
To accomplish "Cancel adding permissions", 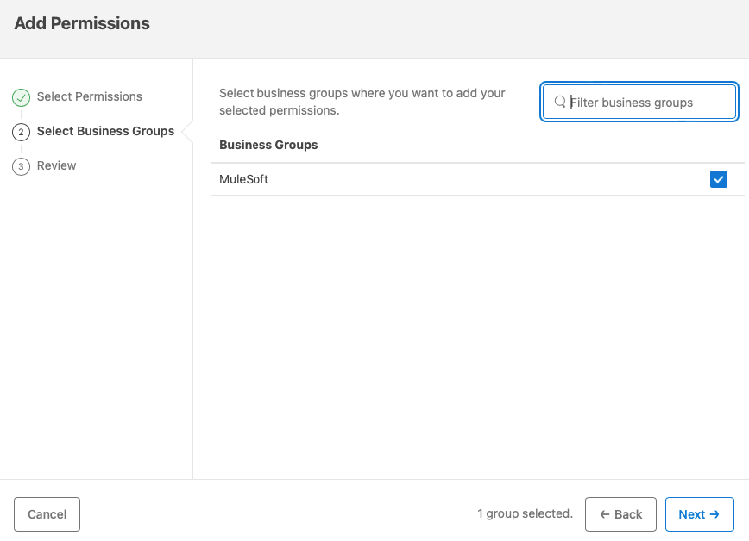I will click(47, 514).
